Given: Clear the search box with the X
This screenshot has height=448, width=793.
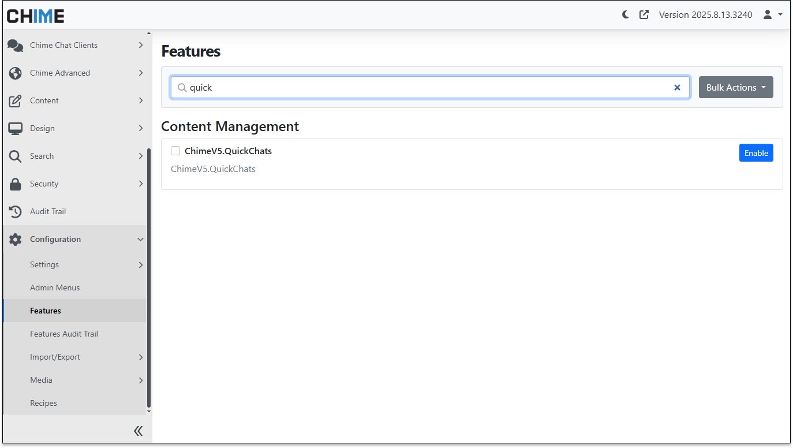Looking at the screenshot, I should click(x=678, y=88).
